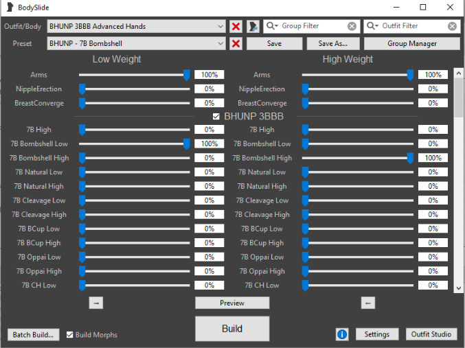Click the slider list scrollbar thumb
Viewport: 465px width, 348px height.
[459, 97]
